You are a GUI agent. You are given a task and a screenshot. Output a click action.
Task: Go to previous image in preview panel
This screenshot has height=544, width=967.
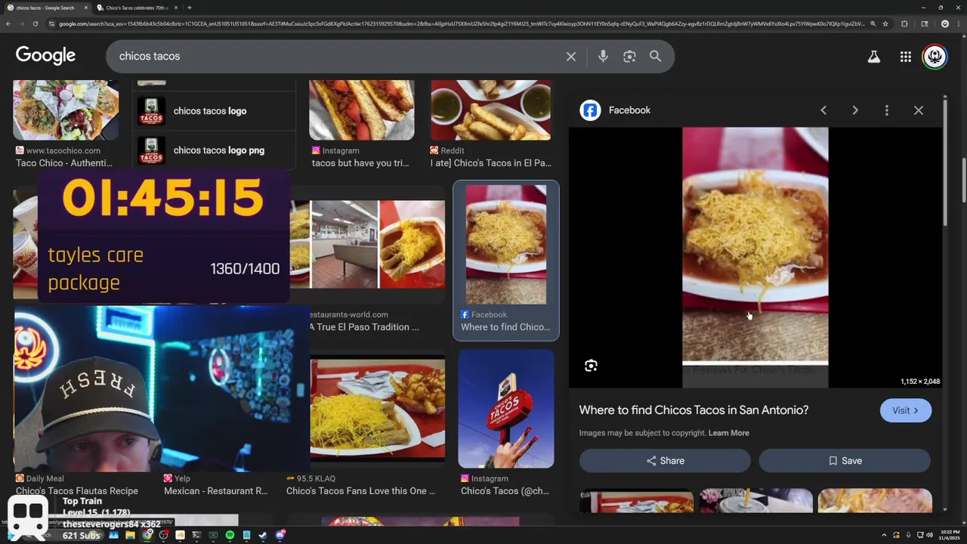(823, 110)
